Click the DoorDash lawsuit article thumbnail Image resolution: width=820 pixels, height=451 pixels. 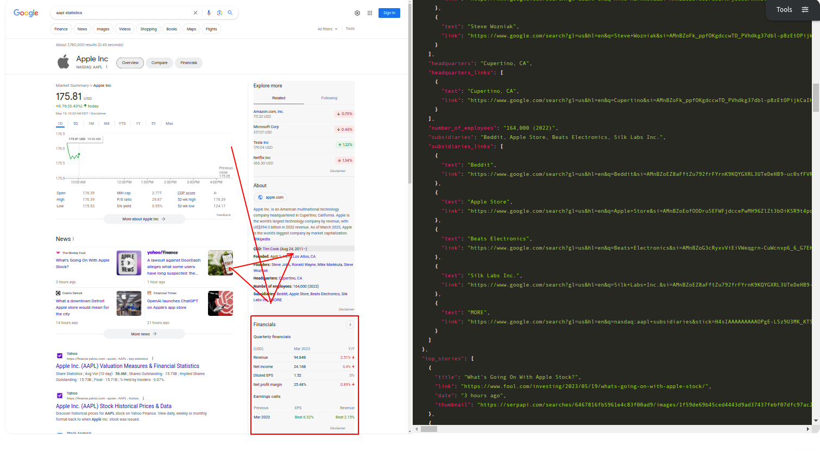(x=220, y=263)
